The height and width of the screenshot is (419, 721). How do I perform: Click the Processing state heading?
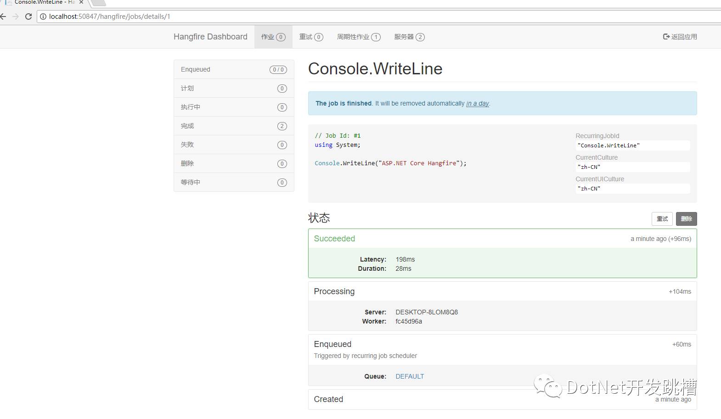334,291
